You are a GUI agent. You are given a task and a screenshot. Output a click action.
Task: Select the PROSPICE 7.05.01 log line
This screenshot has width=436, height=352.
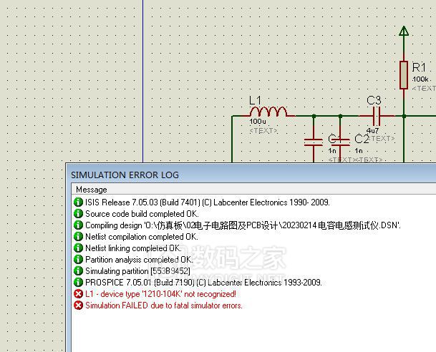point(203,283)
